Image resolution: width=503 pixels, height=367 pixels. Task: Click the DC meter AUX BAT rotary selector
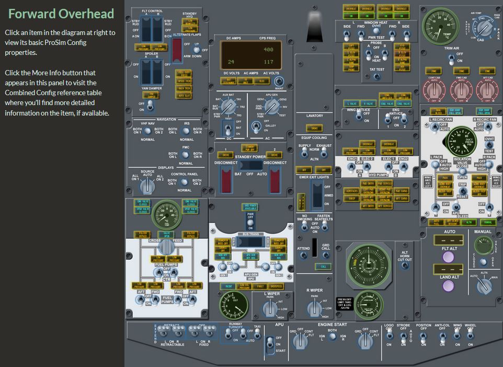(x=227, y=107)
